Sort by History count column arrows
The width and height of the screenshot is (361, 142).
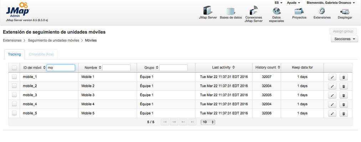pos(279,68)
